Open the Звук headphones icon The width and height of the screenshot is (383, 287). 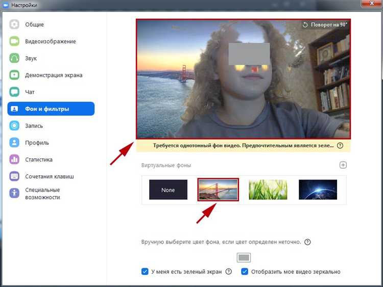pyautogui.click(x=14, y=58)
